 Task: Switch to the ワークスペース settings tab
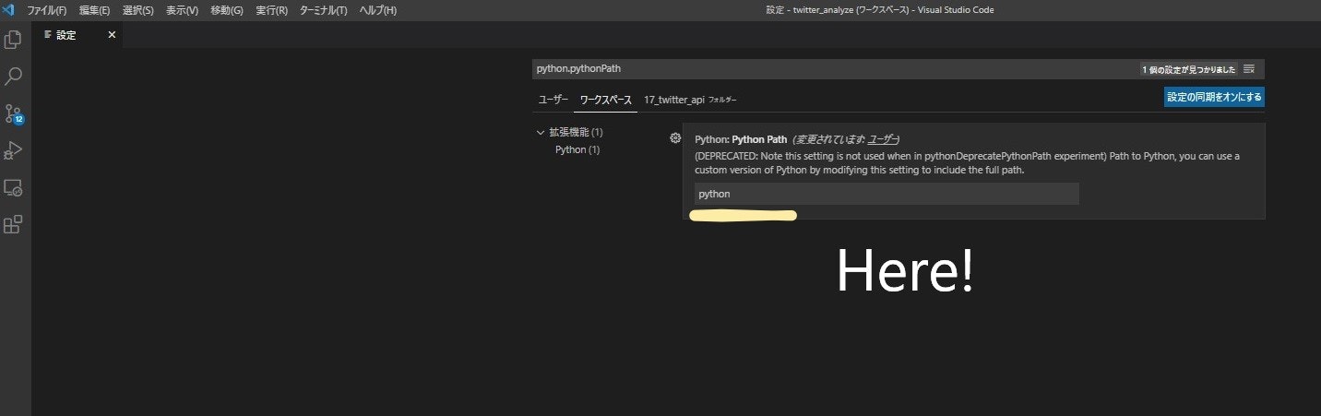click(x=606, y=99)
